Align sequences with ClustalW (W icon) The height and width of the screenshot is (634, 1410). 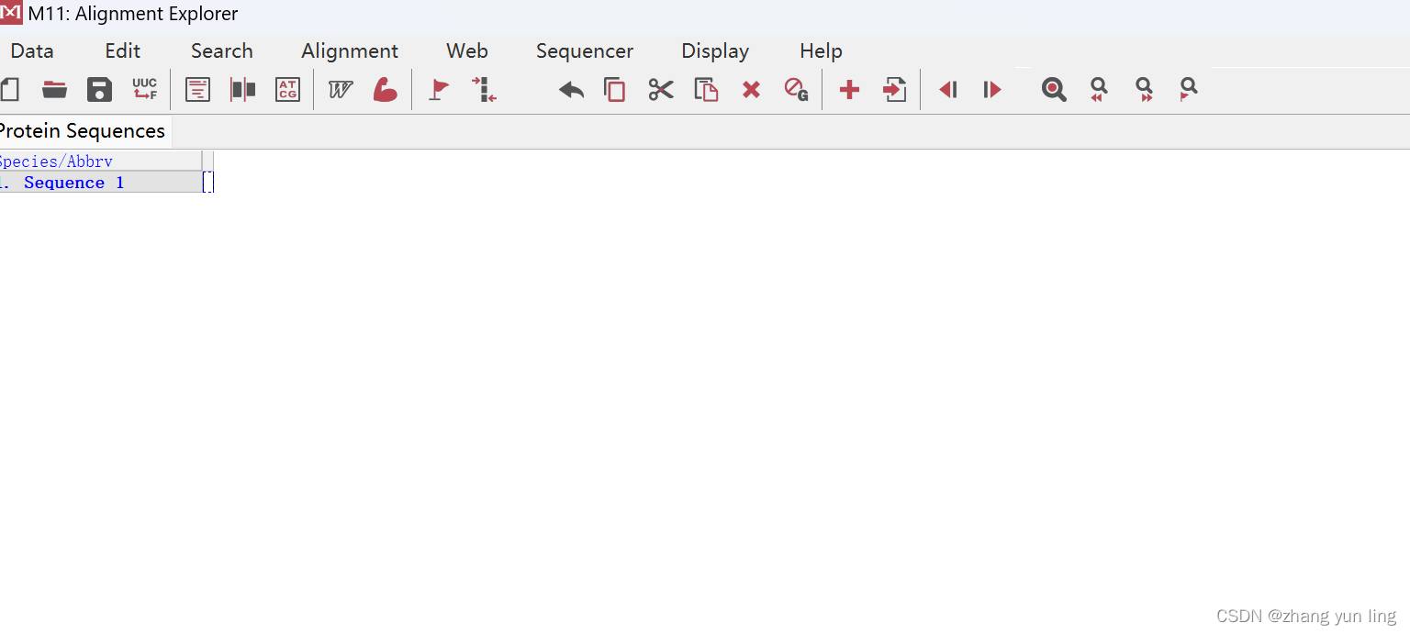tap(341, 89)
